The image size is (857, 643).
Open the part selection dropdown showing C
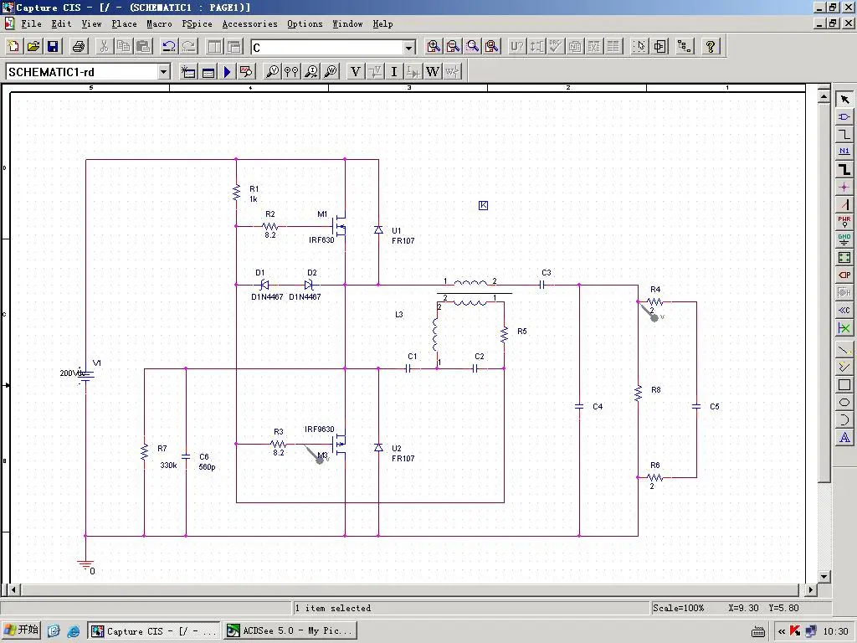pyautogui.click(x=408, y=48)
